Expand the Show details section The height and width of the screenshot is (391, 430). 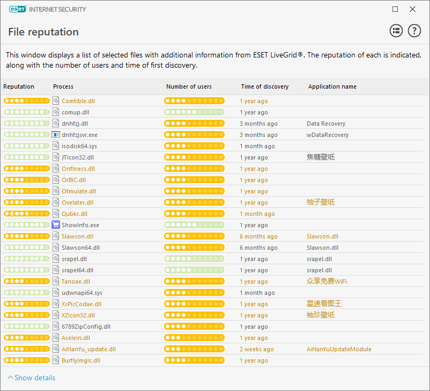coord(32,378)
